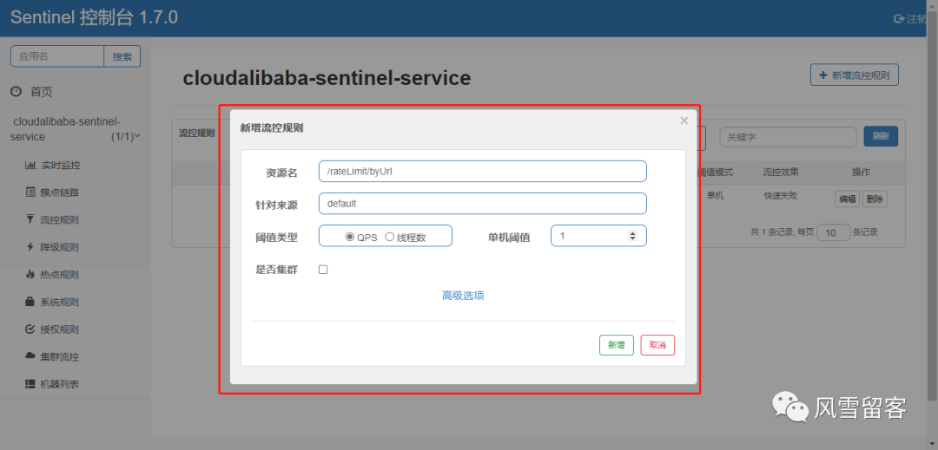Click the 机器列表 table icon
This screenshot has width=938, height=450.
30,384
